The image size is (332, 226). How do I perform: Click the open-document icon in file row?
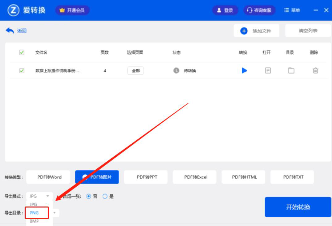tap(268, 70)
